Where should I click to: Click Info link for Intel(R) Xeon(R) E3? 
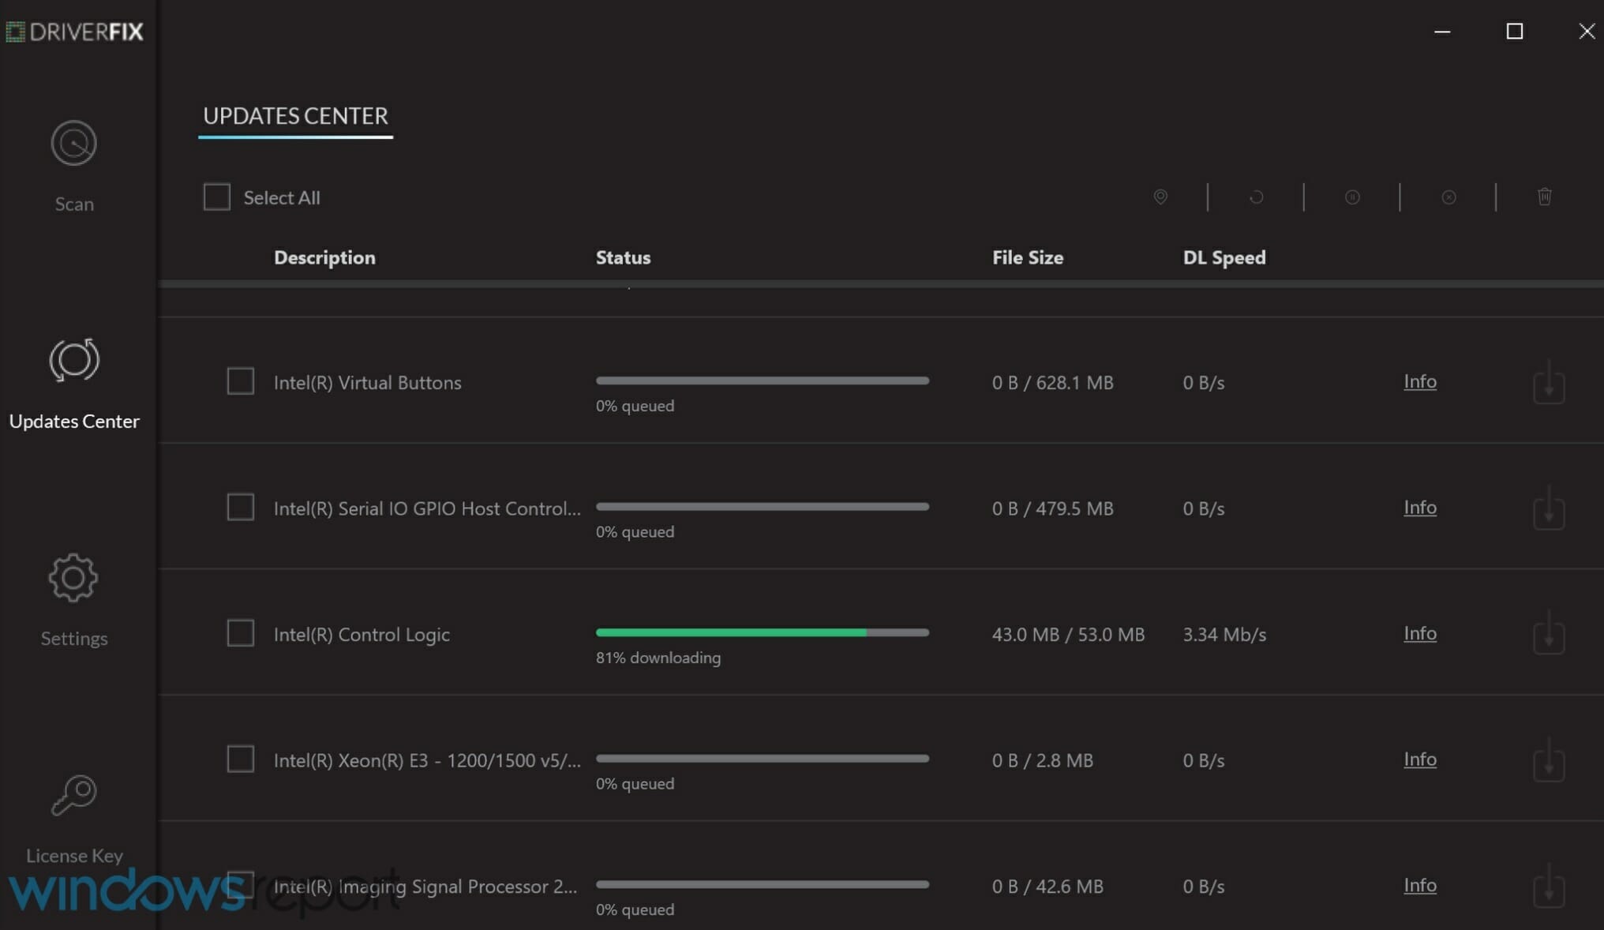(1419, 759)
